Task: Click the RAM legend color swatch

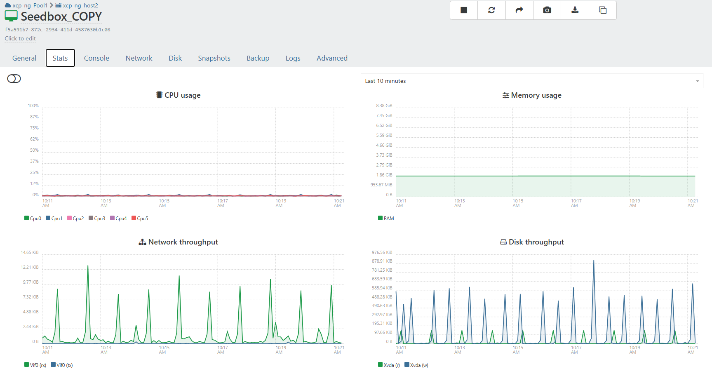Action: tap(380, 218)
